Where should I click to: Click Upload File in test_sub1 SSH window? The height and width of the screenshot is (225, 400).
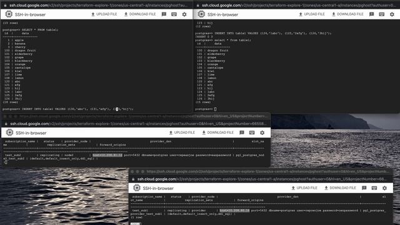304,188
